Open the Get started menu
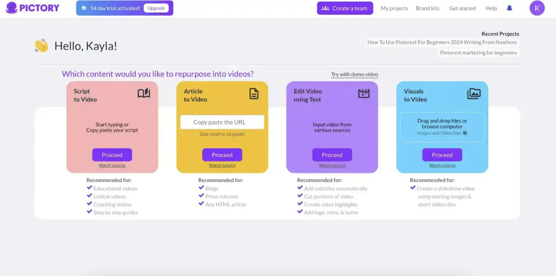556x276 pixels. pos(462,8)
